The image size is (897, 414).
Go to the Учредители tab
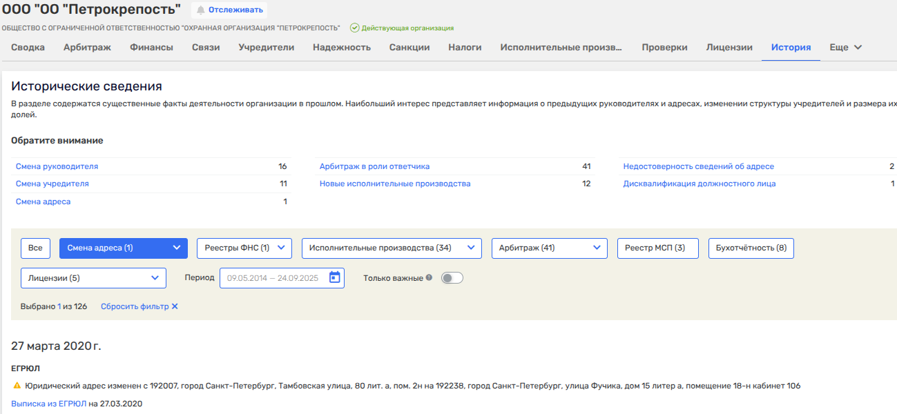pos(267,48)
